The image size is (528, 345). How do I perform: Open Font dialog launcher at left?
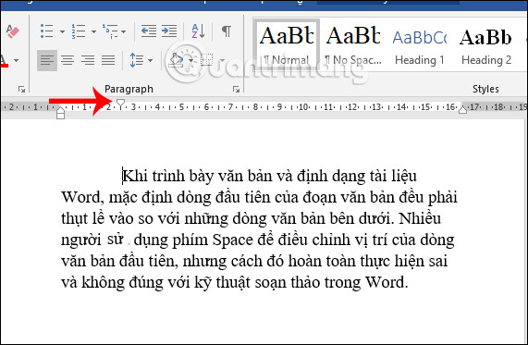(x=21, y=90)
